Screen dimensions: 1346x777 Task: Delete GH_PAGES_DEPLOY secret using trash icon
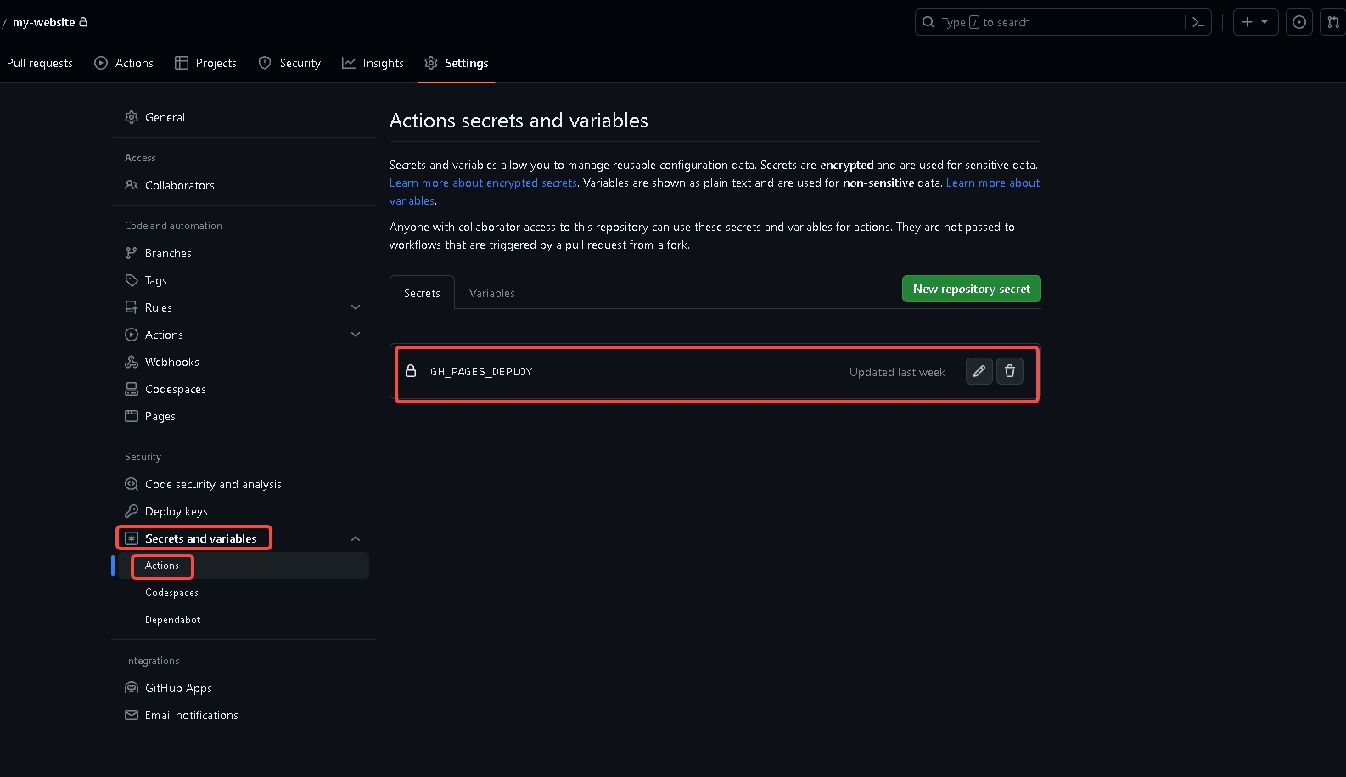1010,371
